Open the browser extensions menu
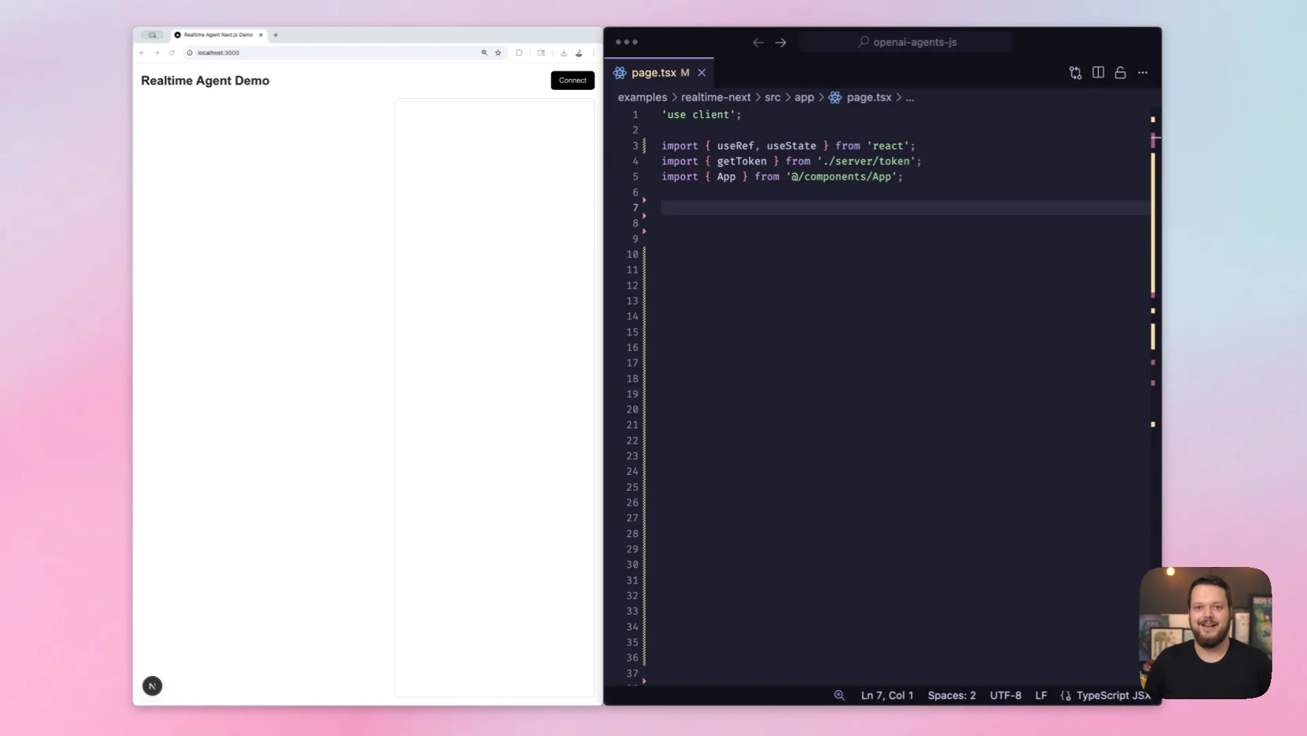The height and width of the screenshot is (736, 1307). pyautogui.click(x=519, y=52)
